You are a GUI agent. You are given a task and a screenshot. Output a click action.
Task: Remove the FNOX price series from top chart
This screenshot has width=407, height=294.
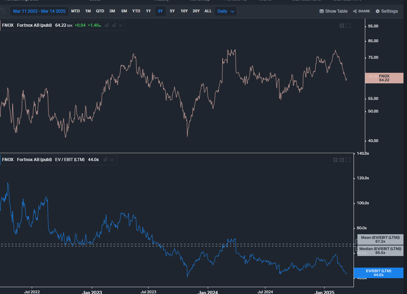(121, 25)
